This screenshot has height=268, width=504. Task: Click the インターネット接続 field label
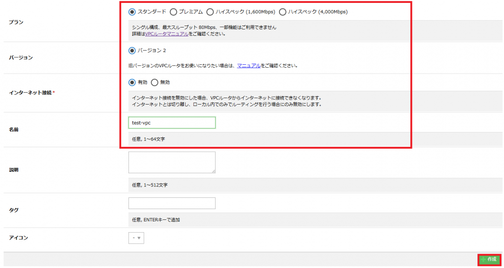[31, 92]
